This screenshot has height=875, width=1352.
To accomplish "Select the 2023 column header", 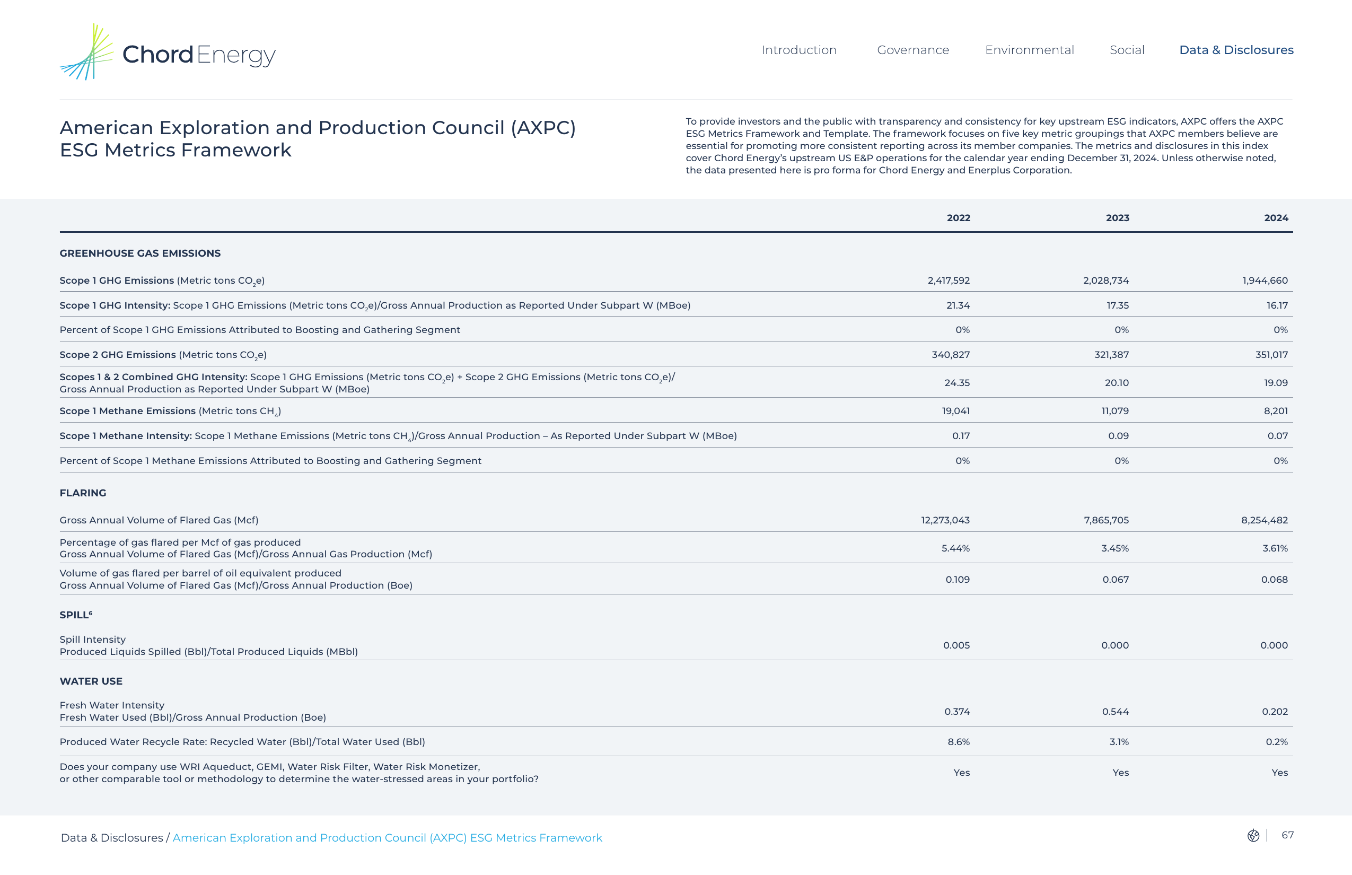I will [1118, 218].
